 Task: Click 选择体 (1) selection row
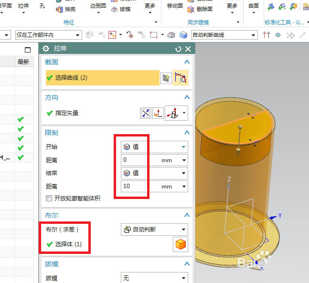(x=64, y=244)
